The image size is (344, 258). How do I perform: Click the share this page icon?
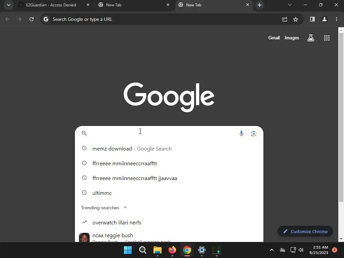[x=285, y=19]
